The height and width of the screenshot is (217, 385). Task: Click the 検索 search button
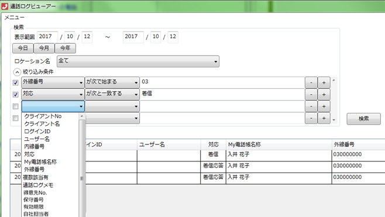[363, 119]
